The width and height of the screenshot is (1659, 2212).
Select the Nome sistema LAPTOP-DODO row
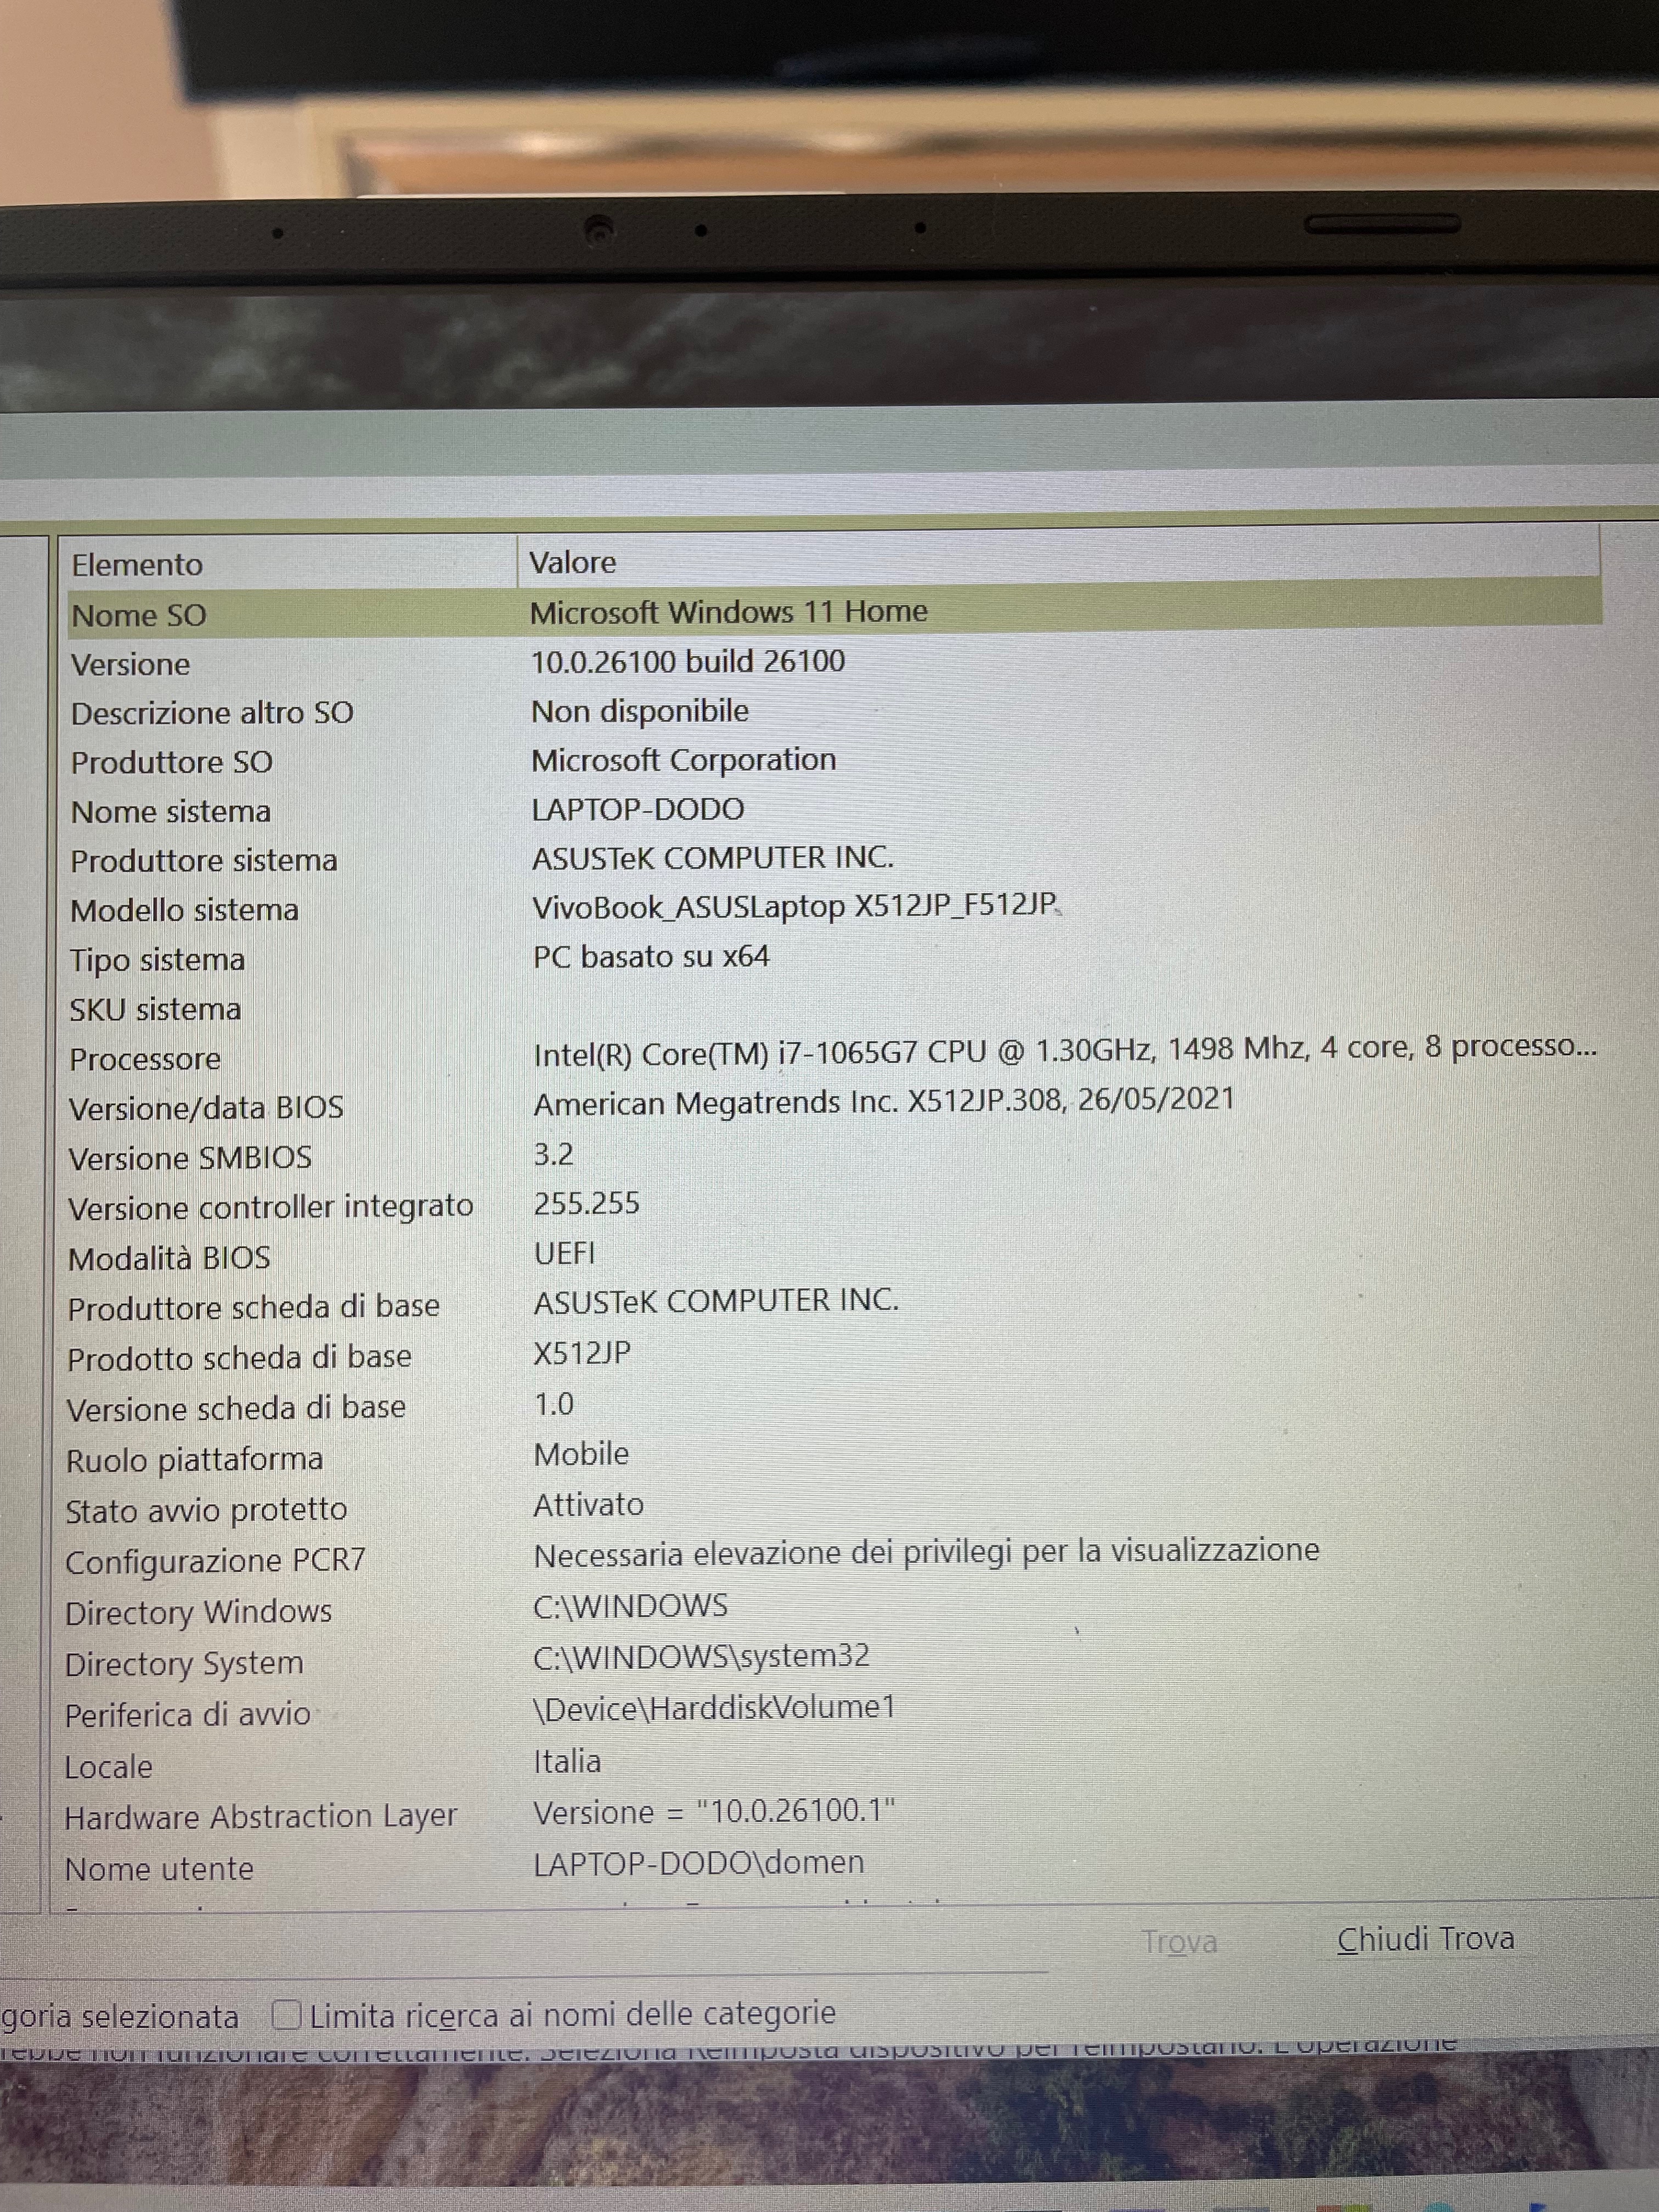point(171,811)
